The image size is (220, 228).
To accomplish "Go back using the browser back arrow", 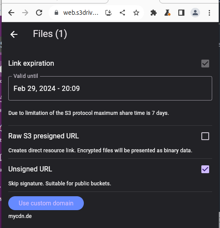I will pos(11,13).
